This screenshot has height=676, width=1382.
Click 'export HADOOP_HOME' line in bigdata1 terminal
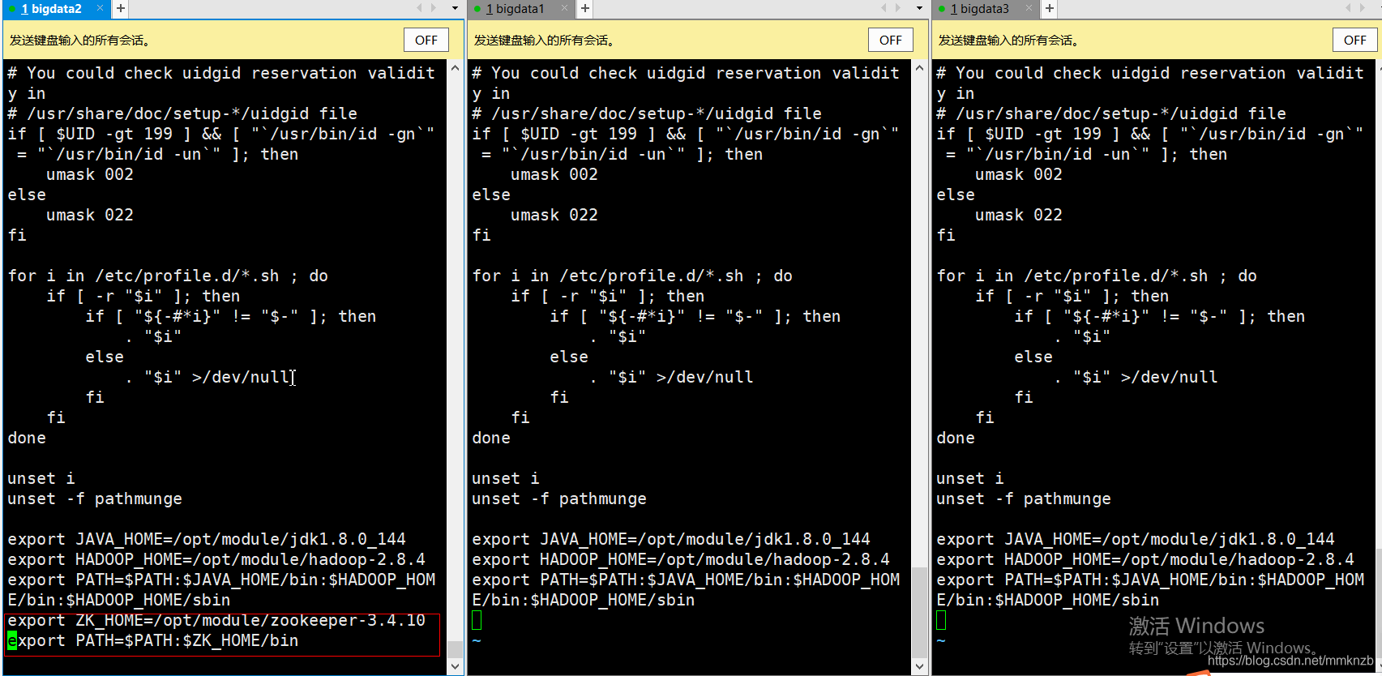(681, 559)
